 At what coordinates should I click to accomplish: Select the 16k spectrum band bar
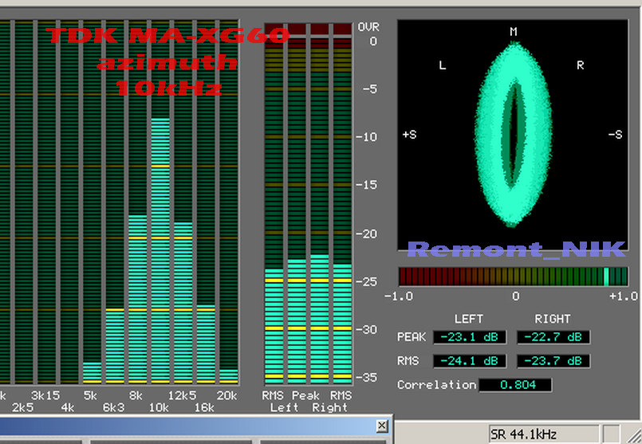[206, 343]
